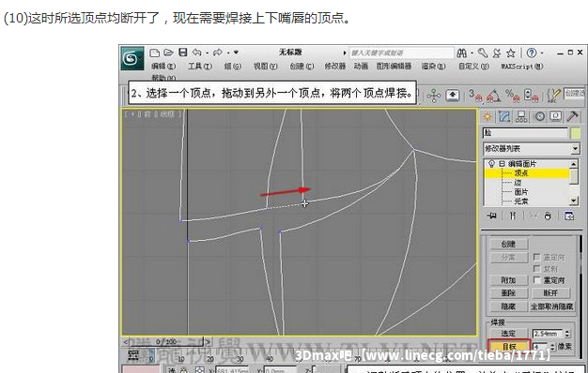Select the 面片 sub-object level
The image size is (588, 373).
click(521, 192)
